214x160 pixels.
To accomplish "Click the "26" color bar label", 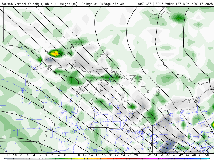I will coord(129,155).
